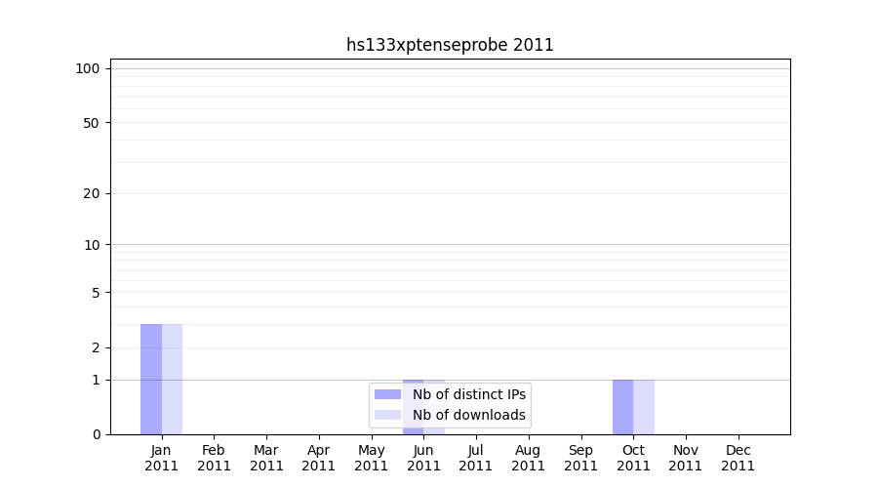This screenshot has height=488, width=878.
Task: Click the Oct 2011 x-axis label
Action: [633, 458]
